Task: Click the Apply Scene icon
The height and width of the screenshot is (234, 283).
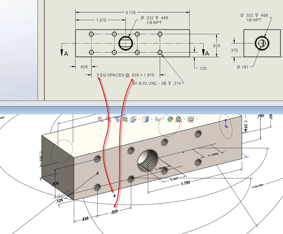Action: point(179,119)
